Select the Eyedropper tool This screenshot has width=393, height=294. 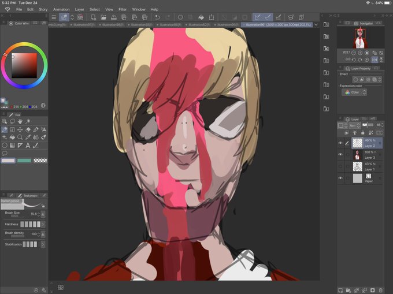coord(28,137)
